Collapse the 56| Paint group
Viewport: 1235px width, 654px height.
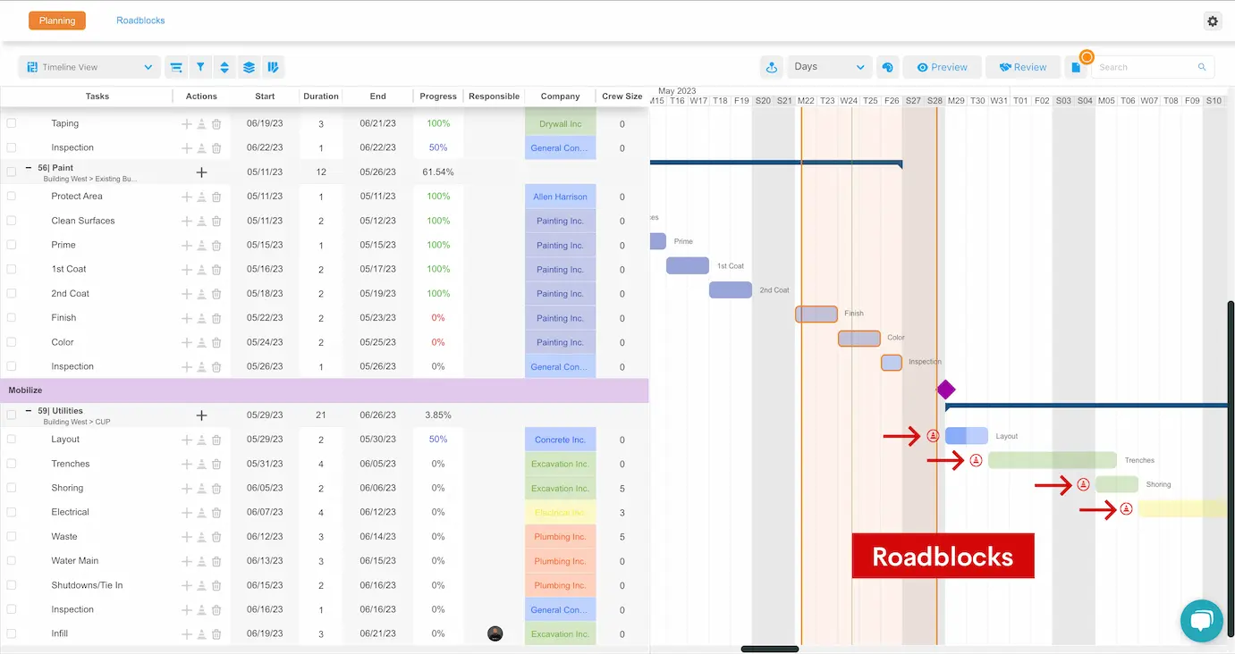29,168
